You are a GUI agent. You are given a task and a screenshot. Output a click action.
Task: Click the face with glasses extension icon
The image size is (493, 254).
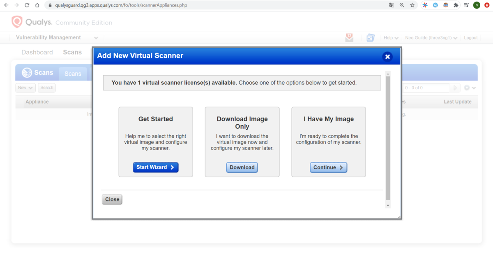point(446,5)
